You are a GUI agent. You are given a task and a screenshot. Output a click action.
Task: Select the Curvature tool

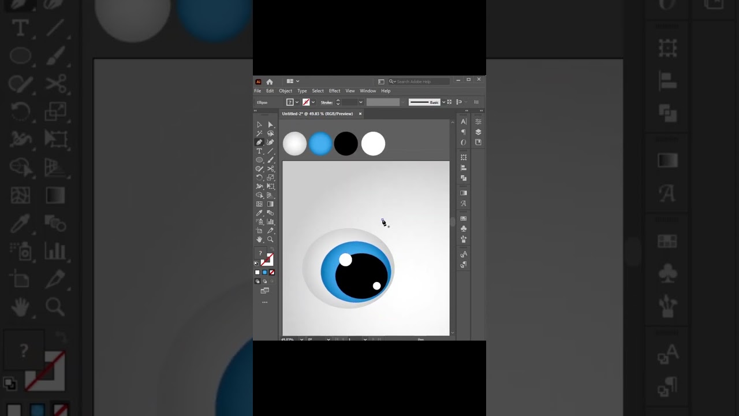270,142
